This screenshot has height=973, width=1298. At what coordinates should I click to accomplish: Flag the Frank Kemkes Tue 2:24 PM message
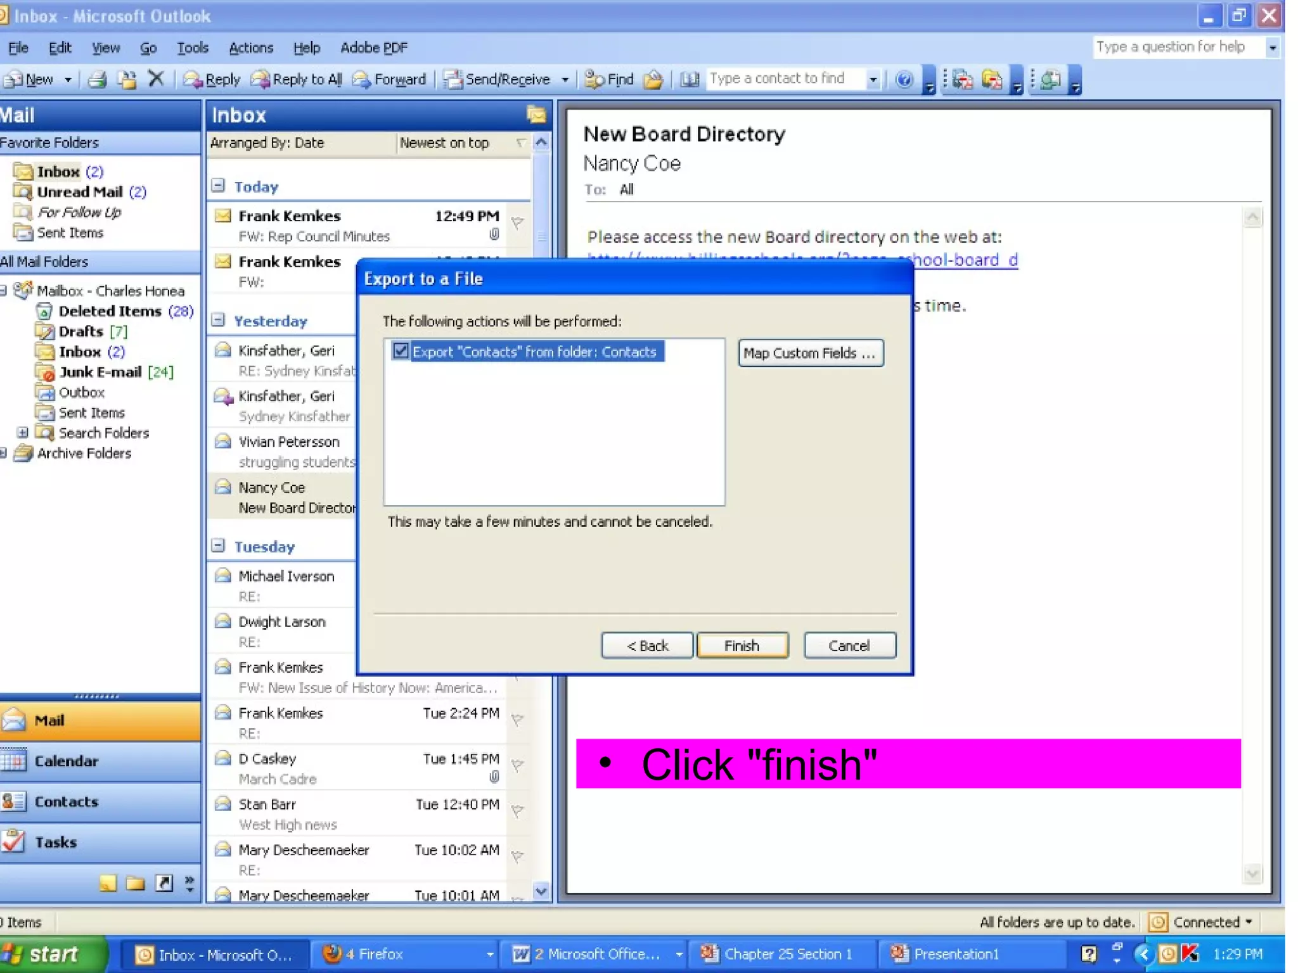click(518, 720)
